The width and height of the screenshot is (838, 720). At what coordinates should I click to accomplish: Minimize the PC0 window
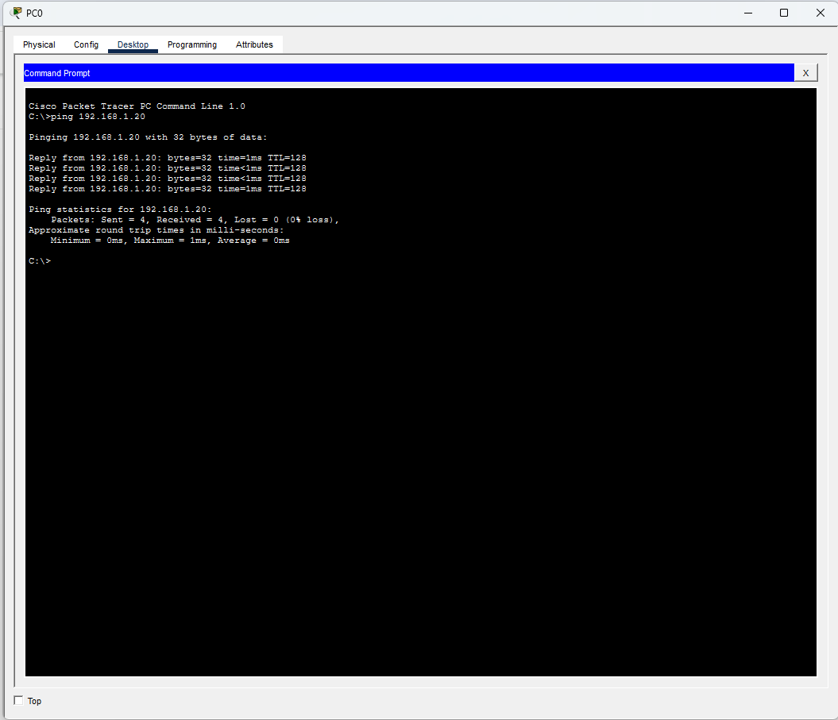pos(747,13)
